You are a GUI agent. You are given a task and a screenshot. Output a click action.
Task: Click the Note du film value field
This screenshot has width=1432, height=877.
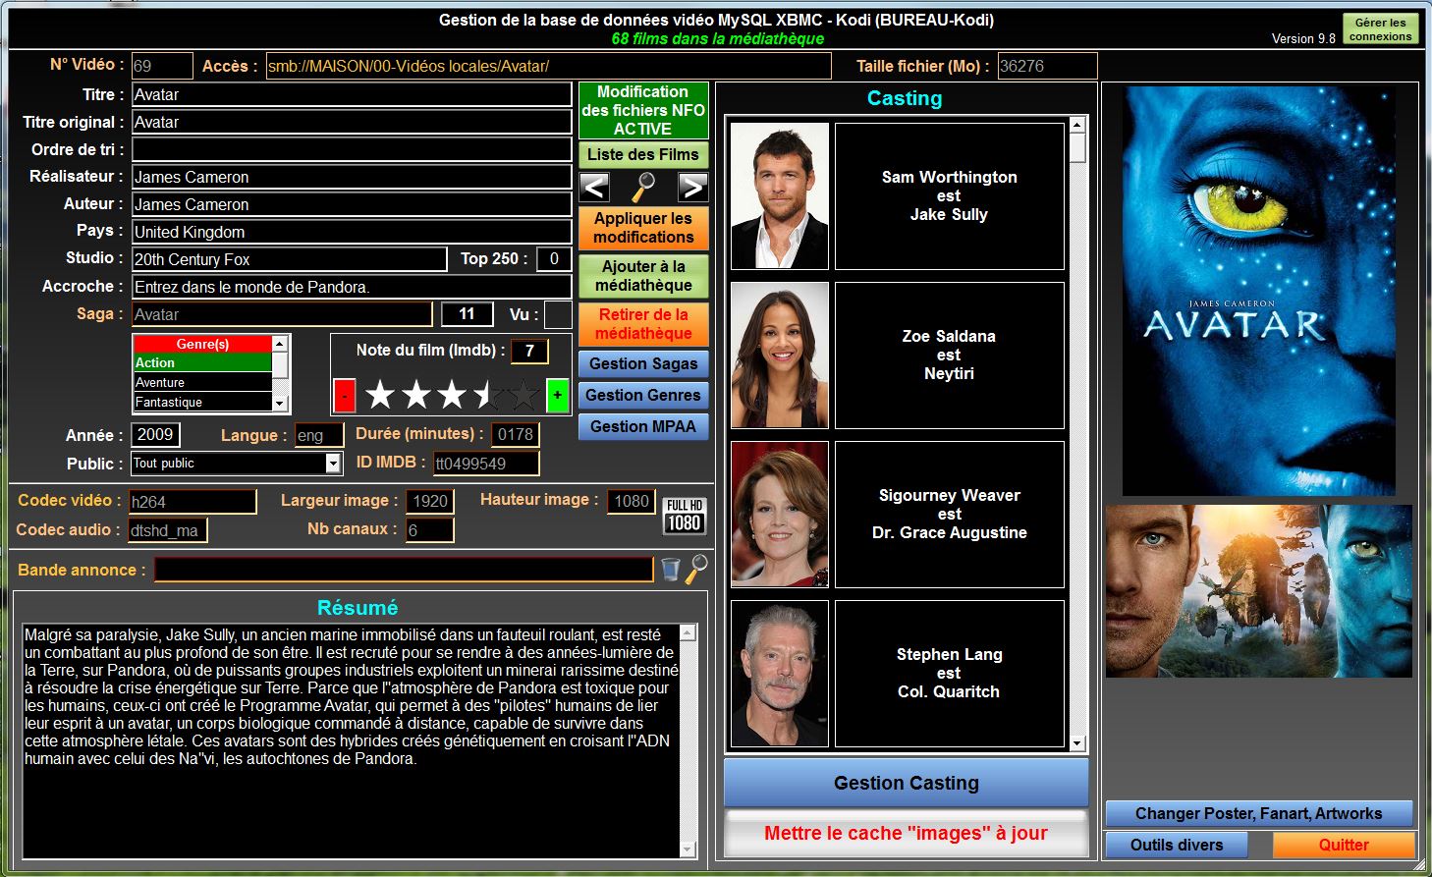[x=529, y=351]
